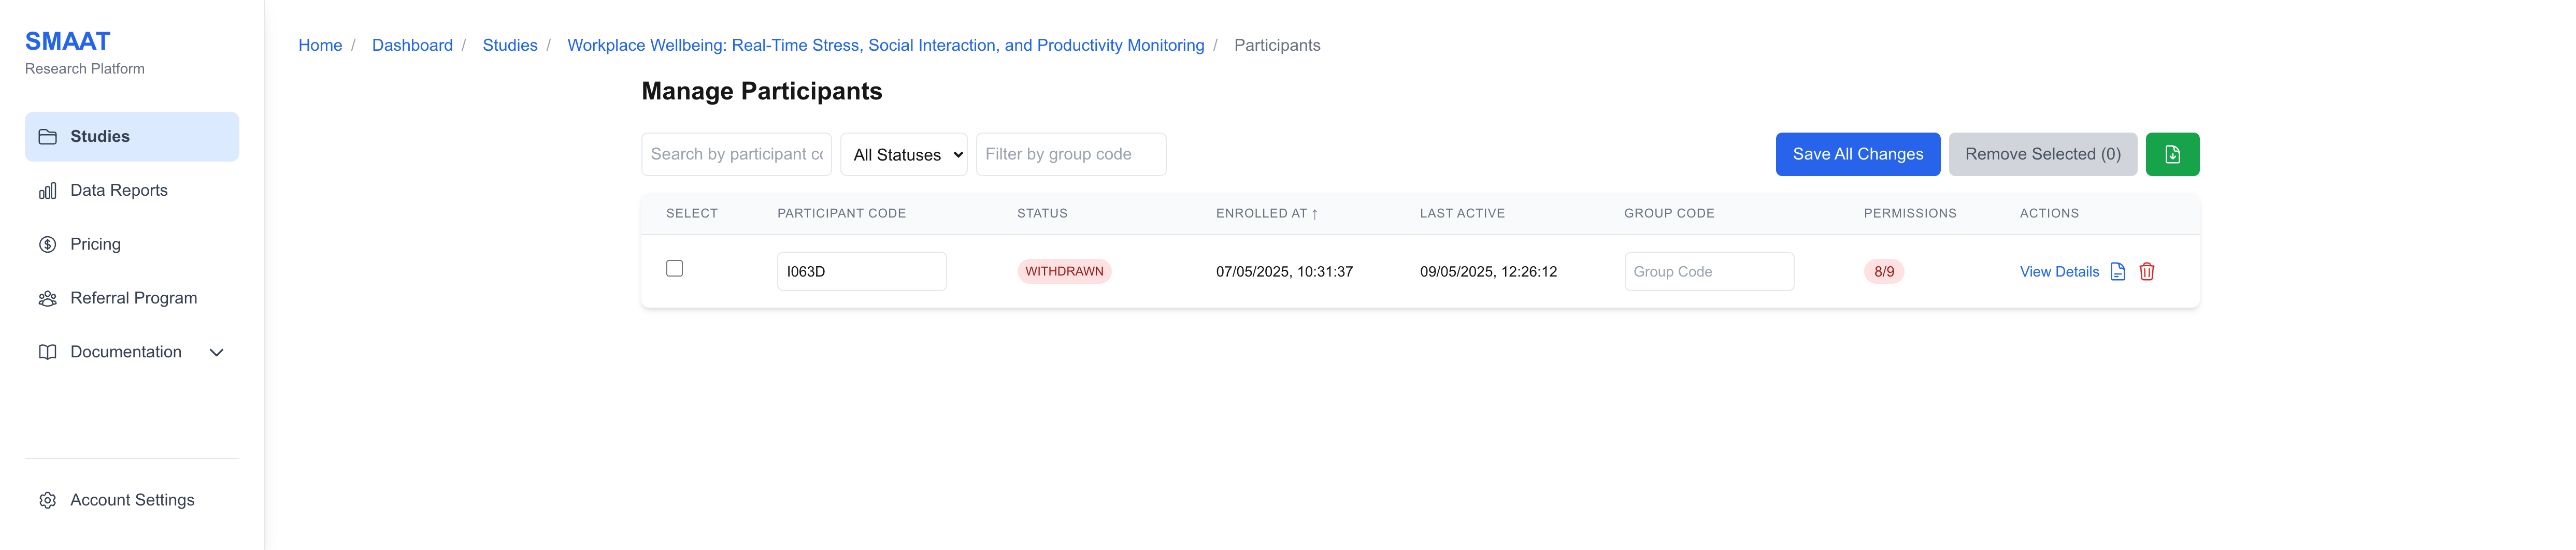This screenshot has width=2576, height=550.
Task: Sort by clicking the Enrolled At column arrow
Action: [x=1316, y=213]
